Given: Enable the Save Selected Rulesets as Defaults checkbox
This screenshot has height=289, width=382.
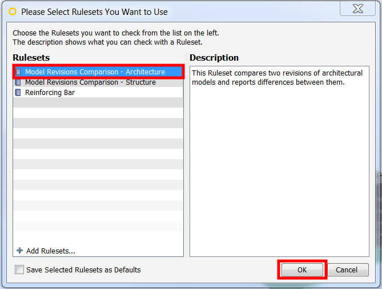Looking at the screenshot, I should [19, 270].
